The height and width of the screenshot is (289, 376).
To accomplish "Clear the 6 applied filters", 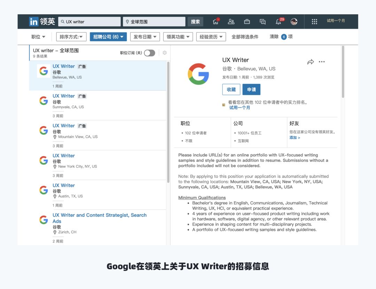I will (x=281, y=37).
